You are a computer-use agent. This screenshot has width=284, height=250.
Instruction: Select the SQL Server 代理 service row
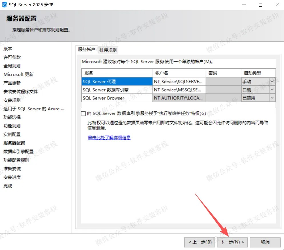point(178,81)
